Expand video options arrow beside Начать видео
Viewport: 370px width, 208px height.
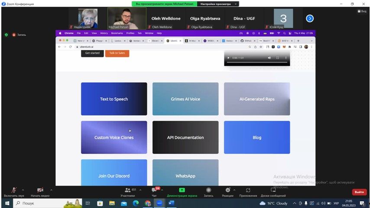(51, 190)
